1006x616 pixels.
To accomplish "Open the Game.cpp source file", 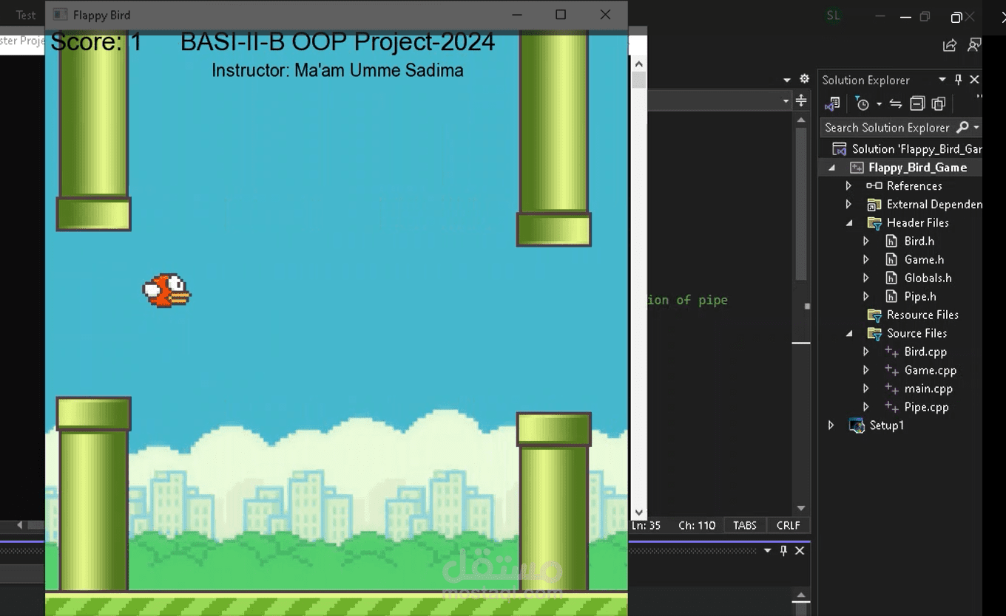I will [930, 370].
